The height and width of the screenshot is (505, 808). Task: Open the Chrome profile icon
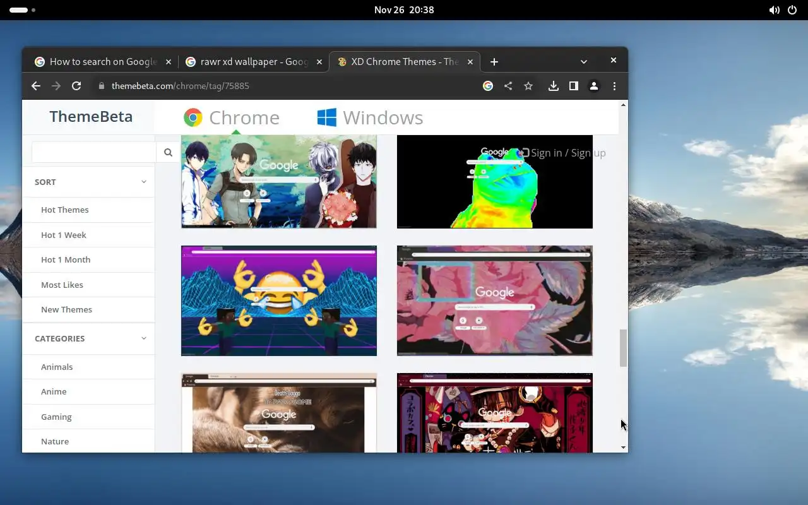[594, 86]
